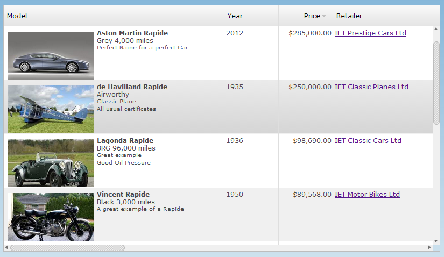Image resolution: width=444 pixels, height=257 pixels.
Task: Select the Aston Martin Rapide title
Action: coord(132,33)
